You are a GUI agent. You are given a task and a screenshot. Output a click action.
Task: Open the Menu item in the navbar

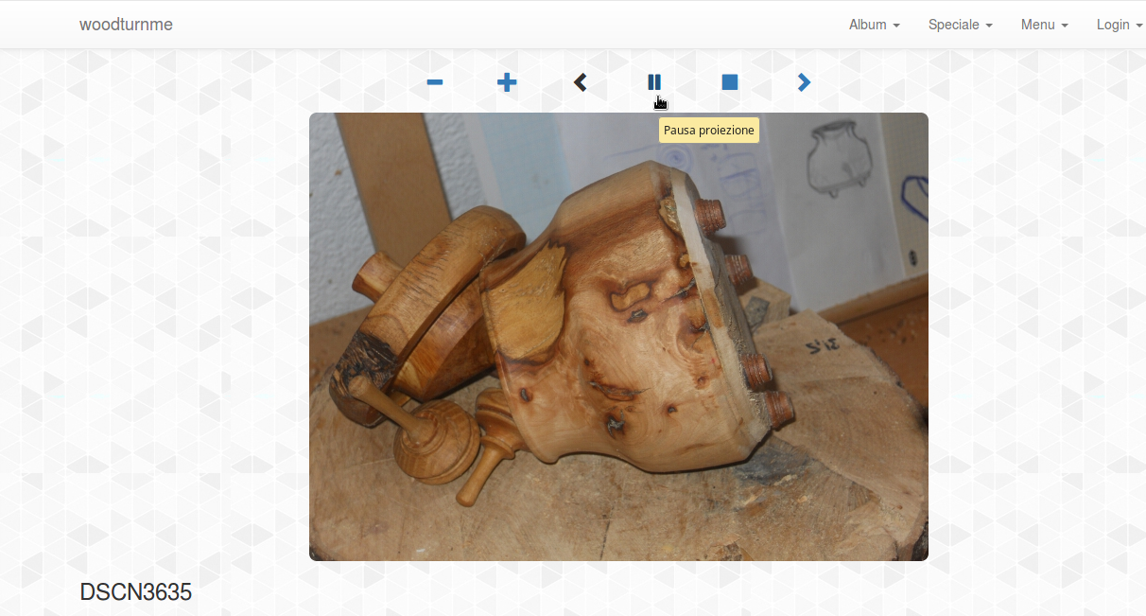pyautogui.click(x=1042, y=25)
